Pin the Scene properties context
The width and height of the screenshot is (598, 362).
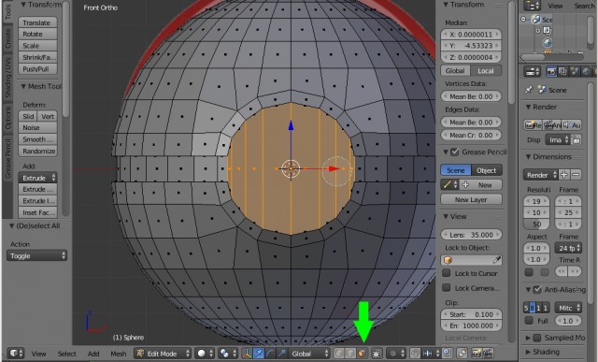click(x=528, y=90)
